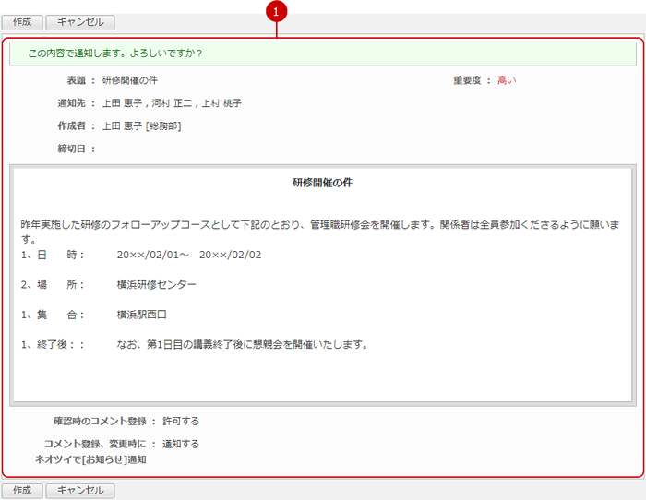The image size is (646, 500).
Task: Click the bottom キャンセル button
Action: (x=80, y=491)
